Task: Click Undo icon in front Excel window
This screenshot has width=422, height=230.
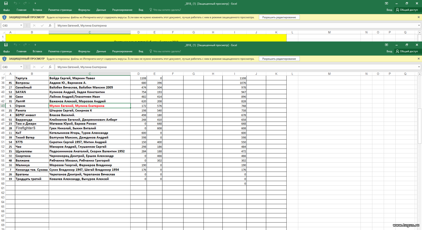Action: [15, 45]
